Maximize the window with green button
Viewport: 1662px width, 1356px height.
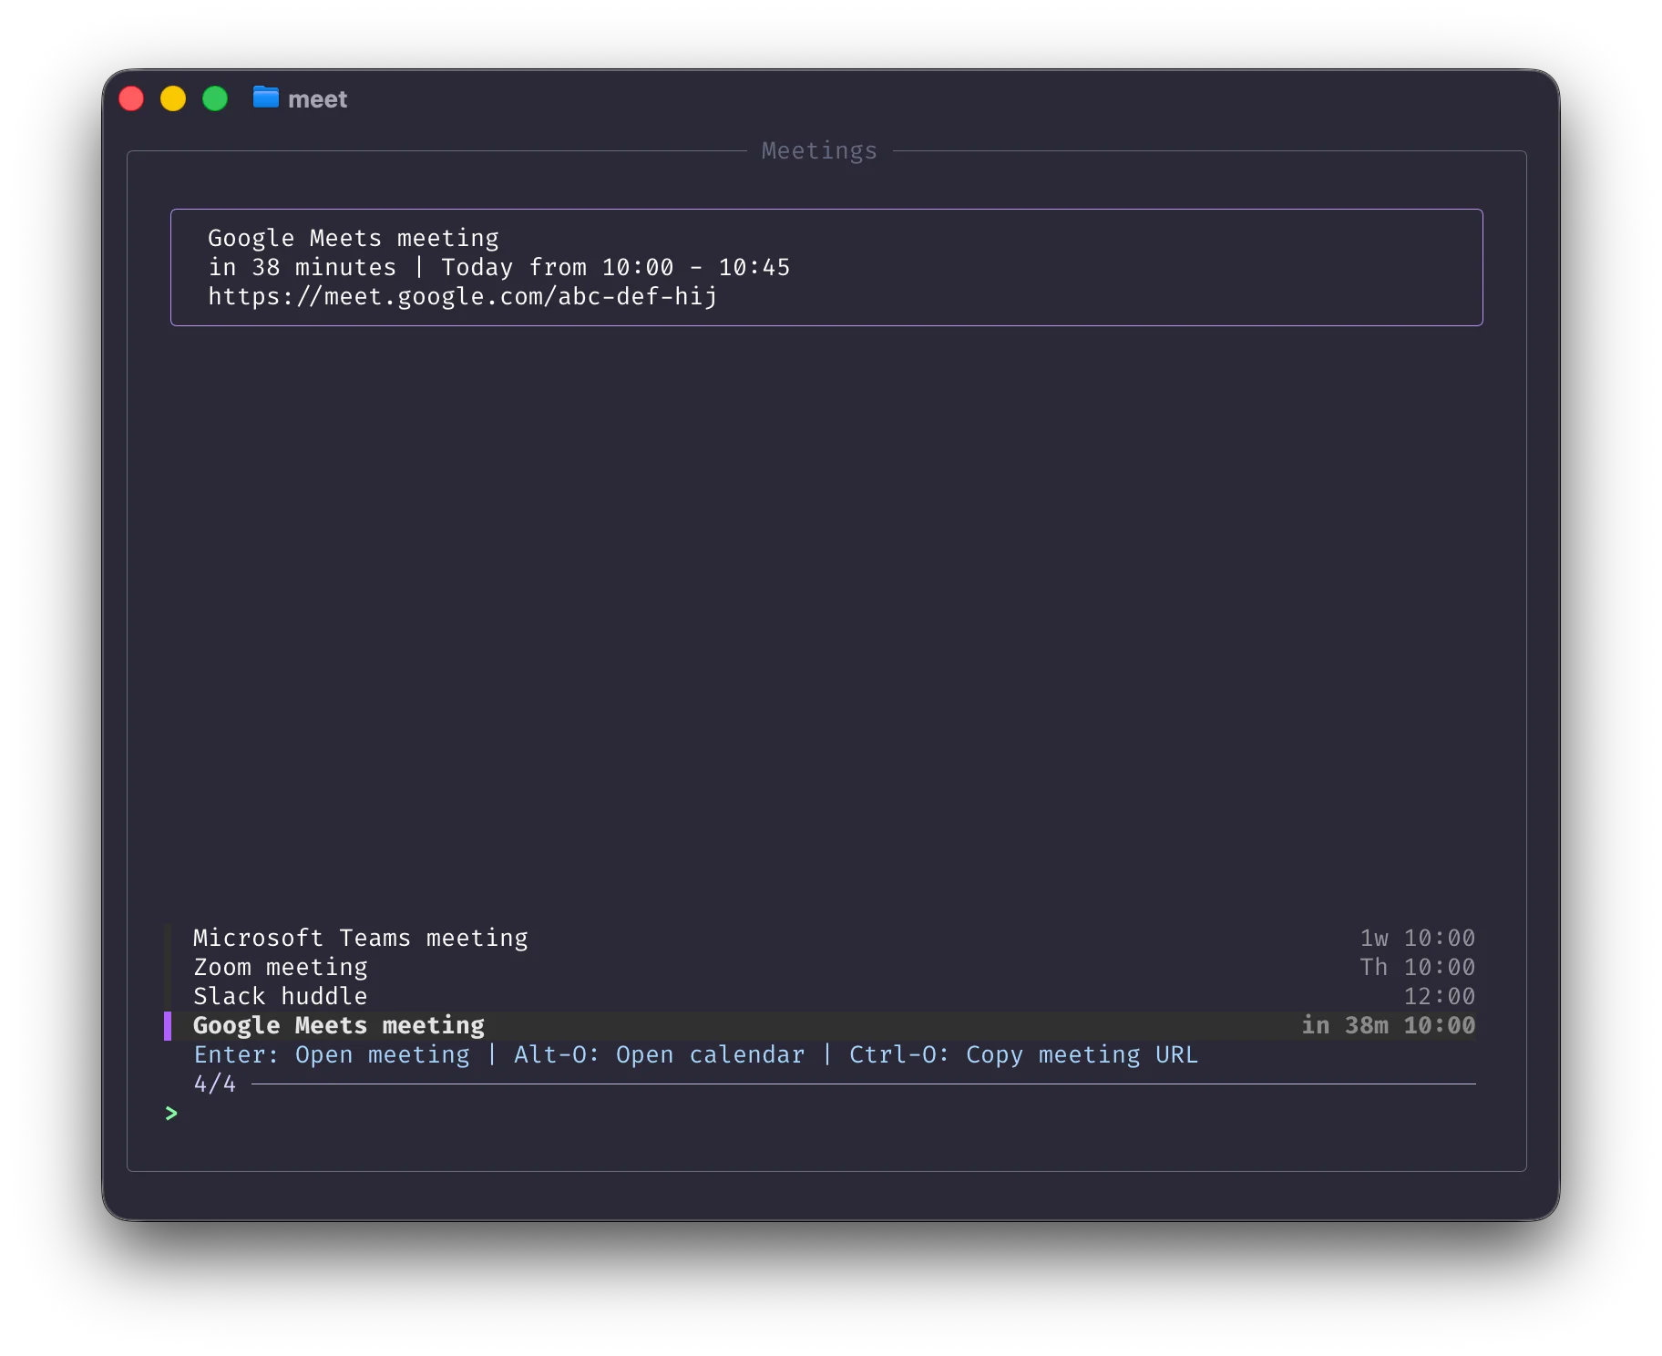215,98
